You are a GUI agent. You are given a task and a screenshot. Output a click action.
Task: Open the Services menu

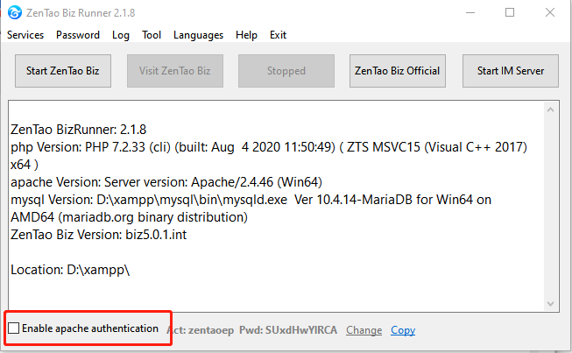[x=25, y=35]
